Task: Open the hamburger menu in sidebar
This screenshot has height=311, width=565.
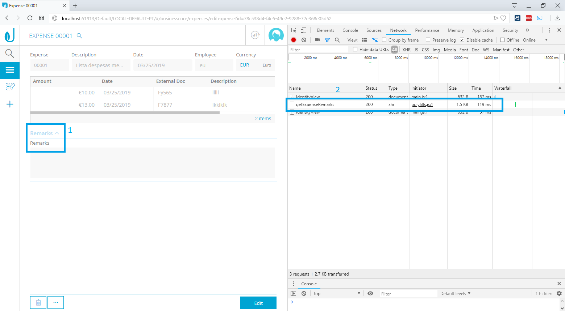Action: (x=10, y=70)
